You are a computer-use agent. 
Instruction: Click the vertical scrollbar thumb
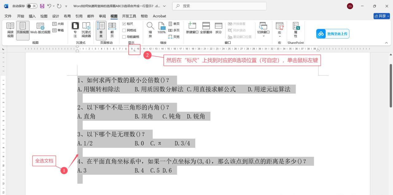[x=391, y=86]
